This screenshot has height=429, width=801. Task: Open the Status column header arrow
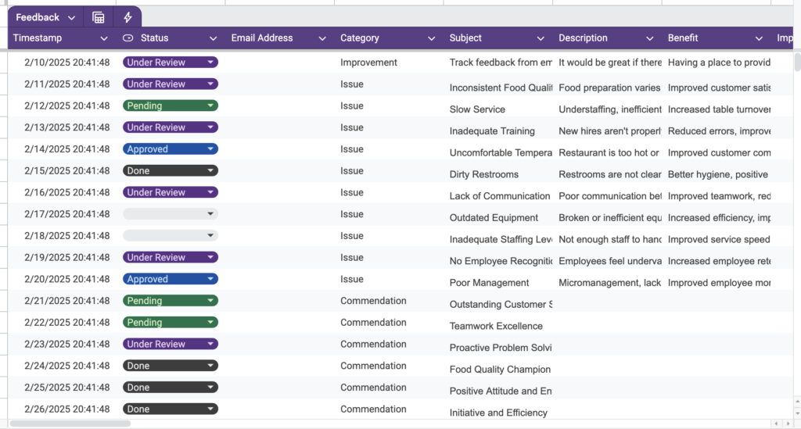click(213, 38)
